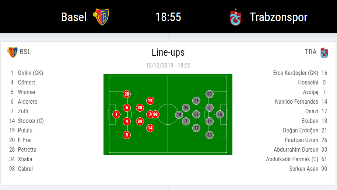
Task: Click red goalkeeper marker number 1
Action: point(116,114)
